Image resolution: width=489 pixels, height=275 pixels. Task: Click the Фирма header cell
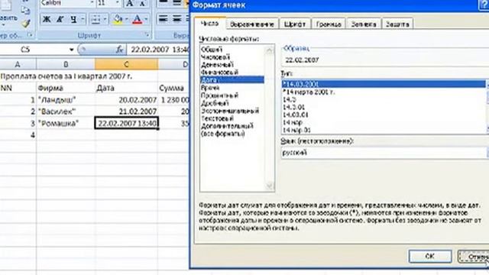pyautogui.click(x=66, y=89)
